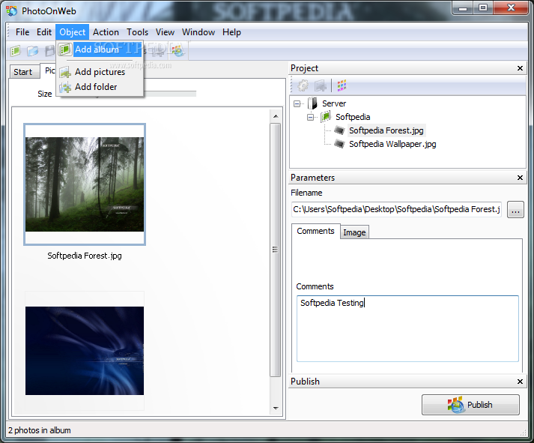
Task: Choose Add pictures from the Object menu
Action: (x=100, y=72)
